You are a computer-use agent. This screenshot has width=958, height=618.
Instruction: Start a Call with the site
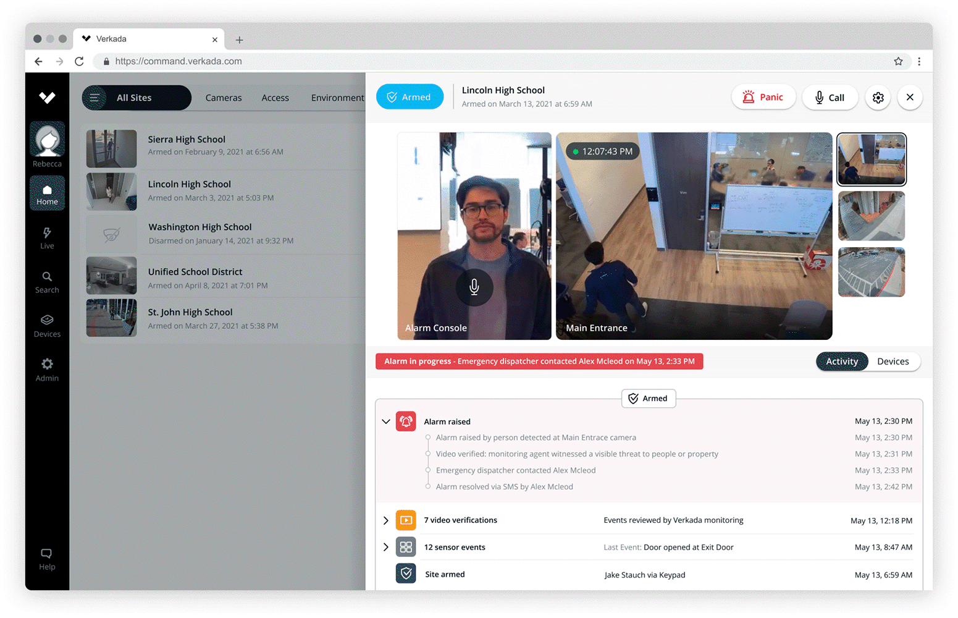(x=830, y=98)
